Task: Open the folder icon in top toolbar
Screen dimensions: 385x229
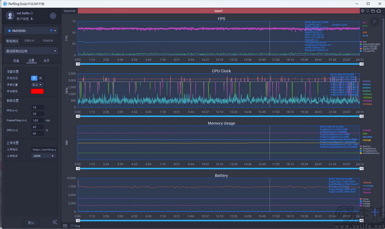Action: coord(373,11)
